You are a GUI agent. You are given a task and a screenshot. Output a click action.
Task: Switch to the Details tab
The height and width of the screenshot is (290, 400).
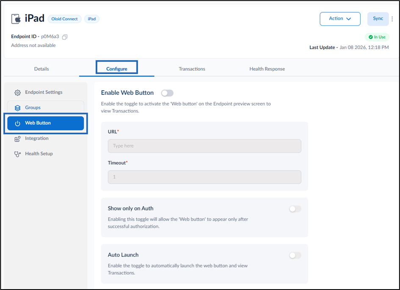[x=42, y=69]
